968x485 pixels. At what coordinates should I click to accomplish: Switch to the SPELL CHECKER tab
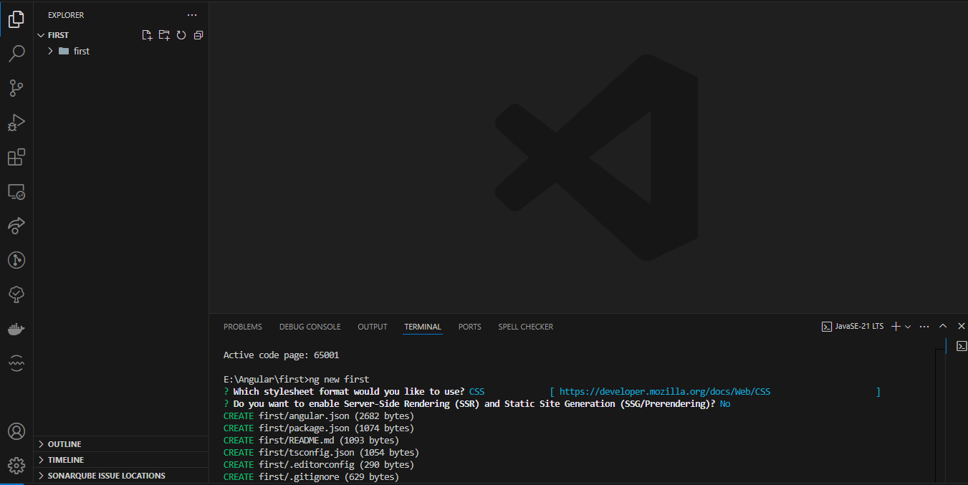pyautogui.click(x=526, y=327)
